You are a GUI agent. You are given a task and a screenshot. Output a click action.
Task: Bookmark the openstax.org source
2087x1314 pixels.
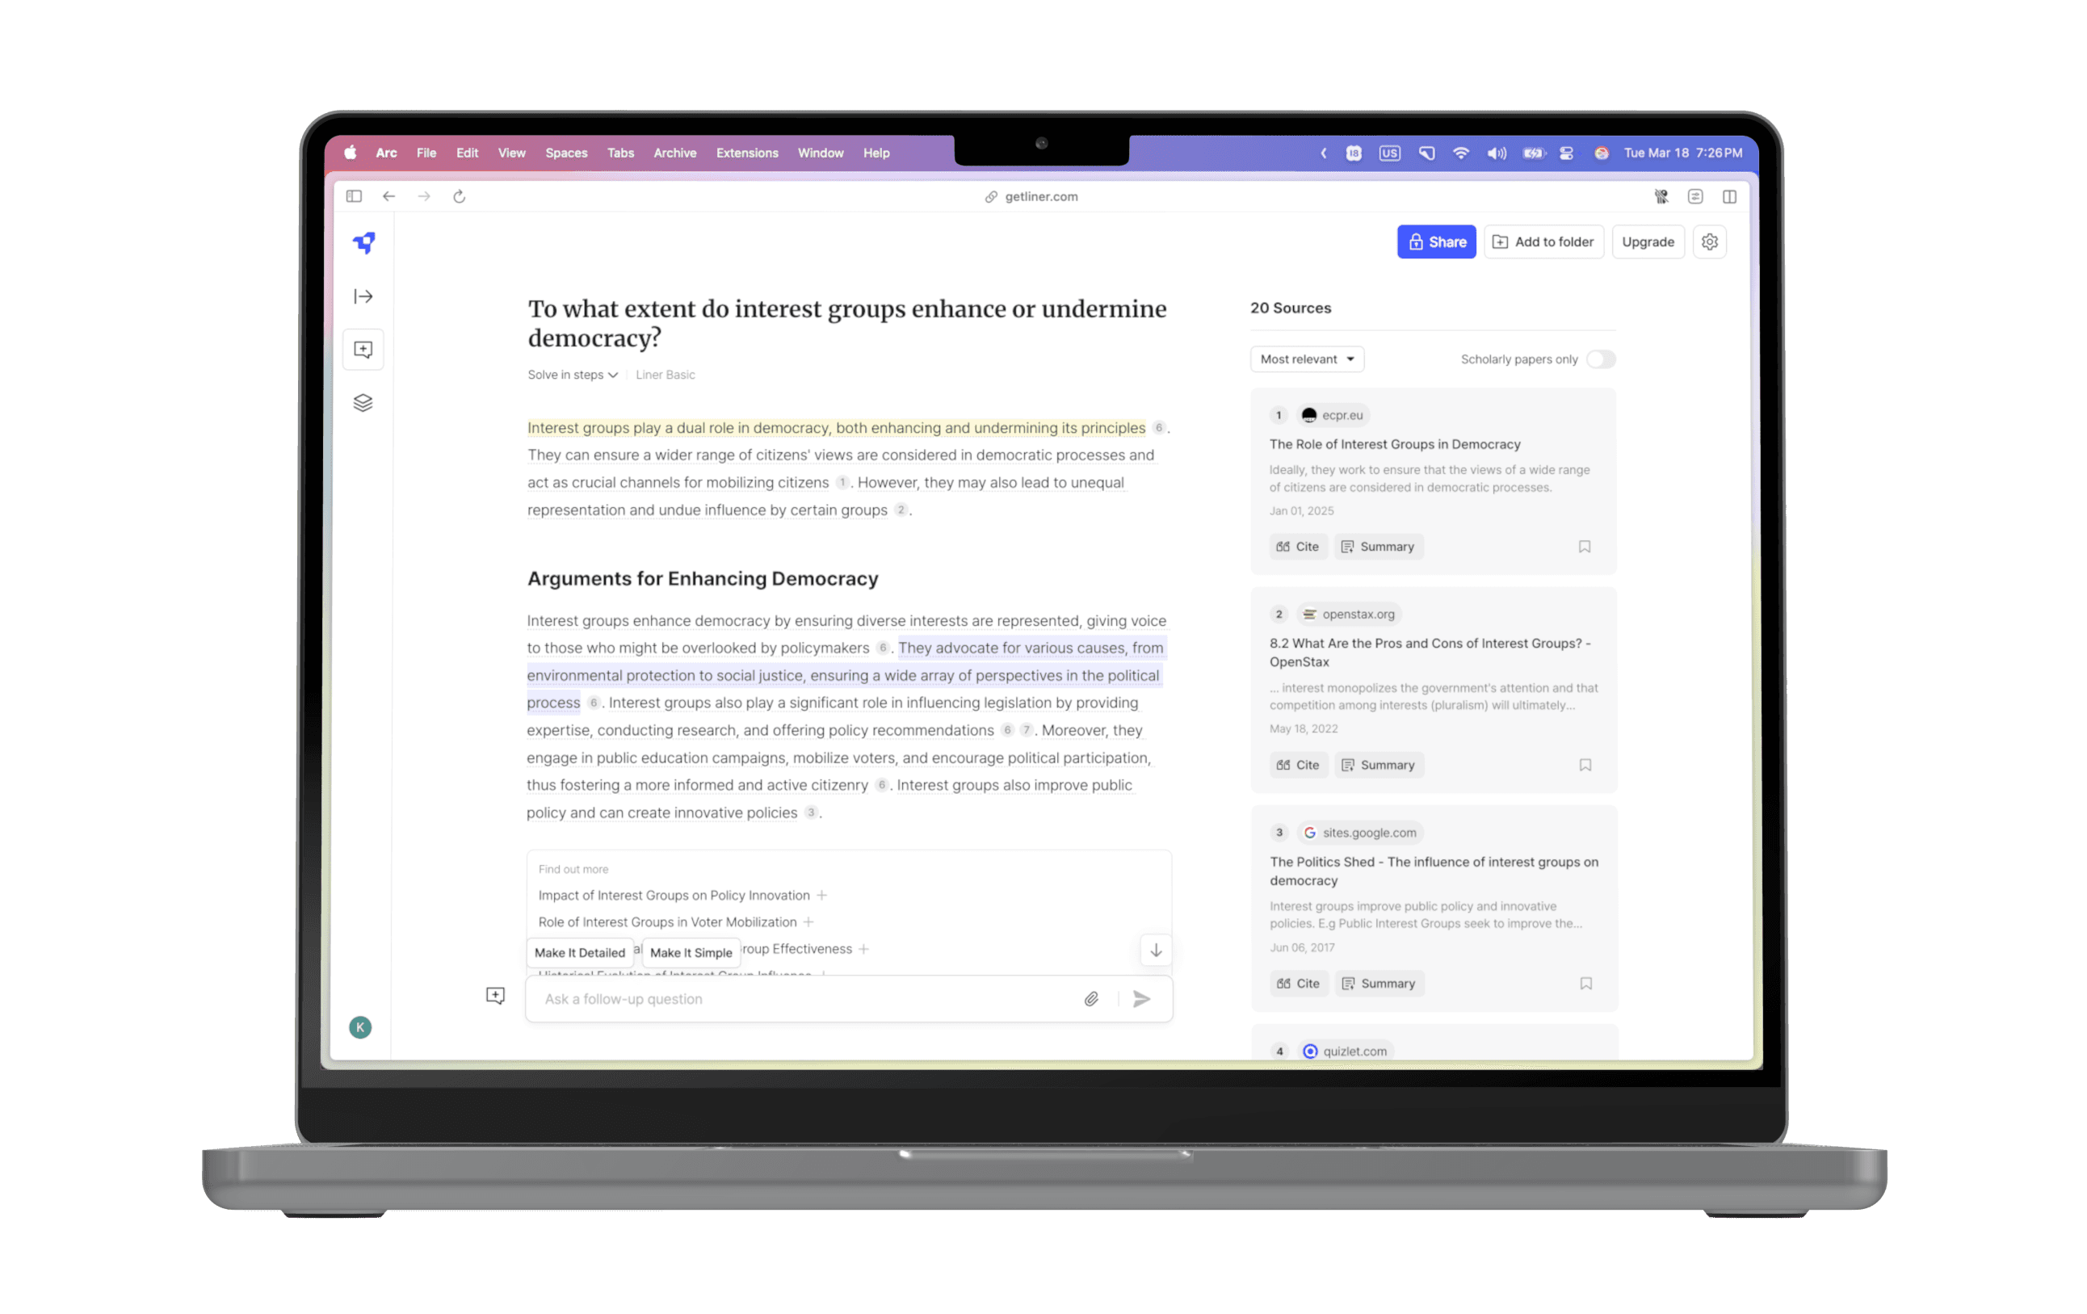pyautogui.click(x=1585, y=765)
